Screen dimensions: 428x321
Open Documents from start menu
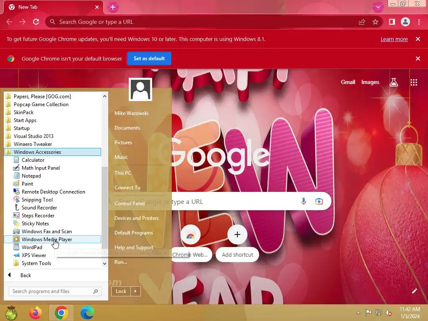coord(127,128)
